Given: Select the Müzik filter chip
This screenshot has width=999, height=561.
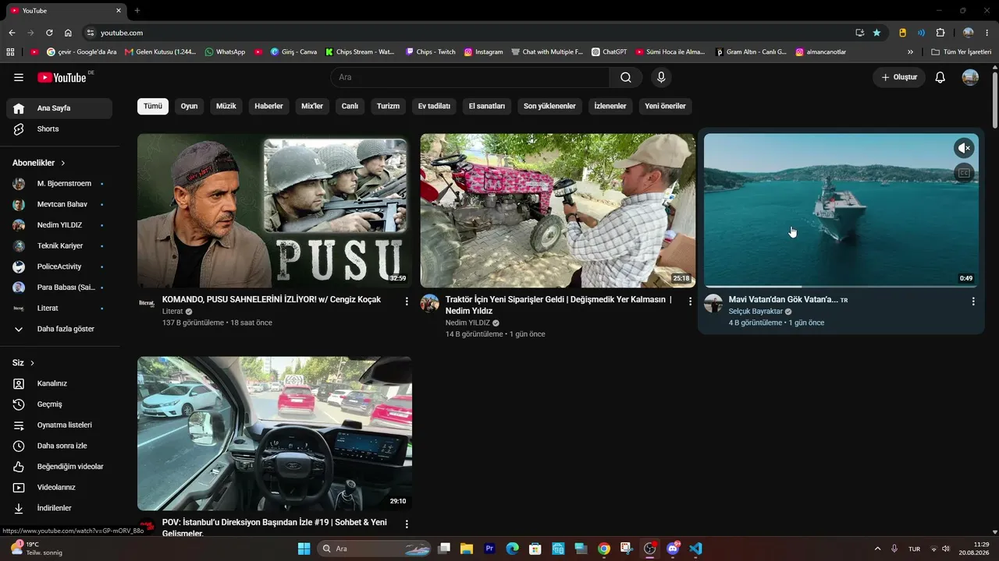Looking at the screenshot, I should pyautogui.click(x=226, y=106).
